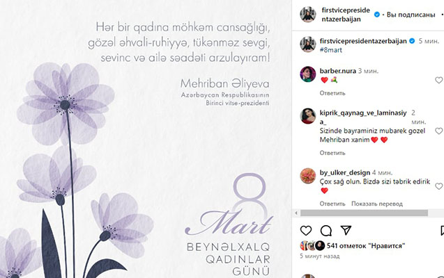Open by_ulker_design profile picture
Image resolution: width=444 pixels, height=278 pixels.
pyautogui.click(x=308, y=176)
